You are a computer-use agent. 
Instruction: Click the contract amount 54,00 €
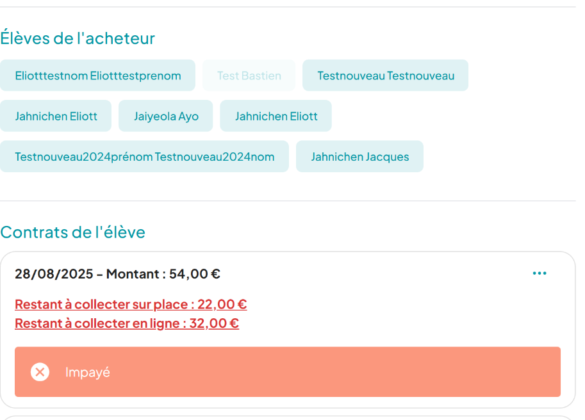coord(195,274)
